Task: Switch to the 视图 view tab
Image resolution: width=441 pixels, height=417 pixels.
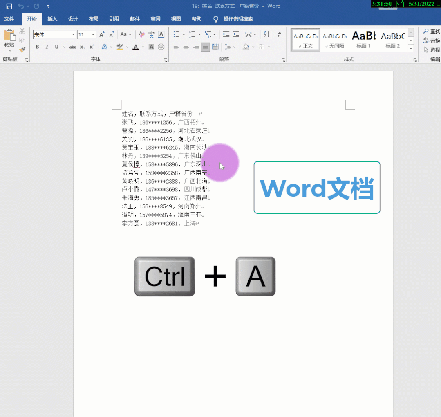Action: click(176, 19)
